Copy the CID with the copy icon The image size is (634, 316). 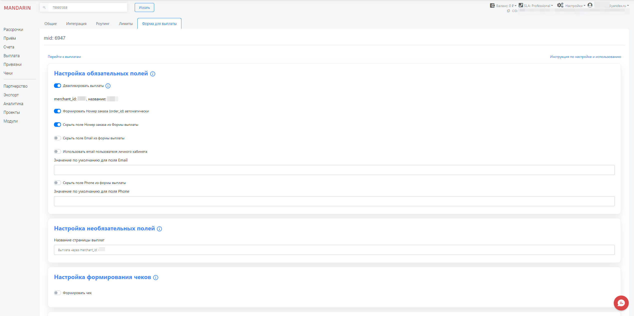coord(508,11)
